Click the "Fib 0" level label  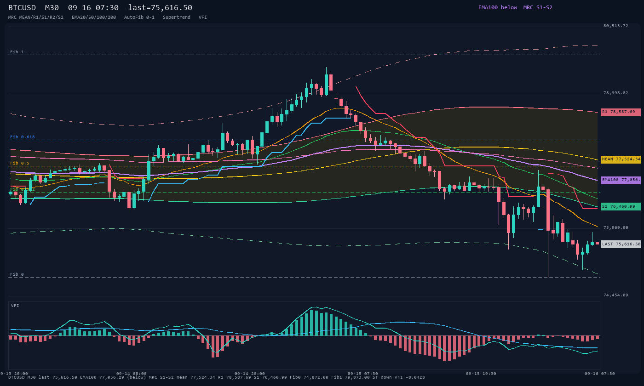point(17,274)
